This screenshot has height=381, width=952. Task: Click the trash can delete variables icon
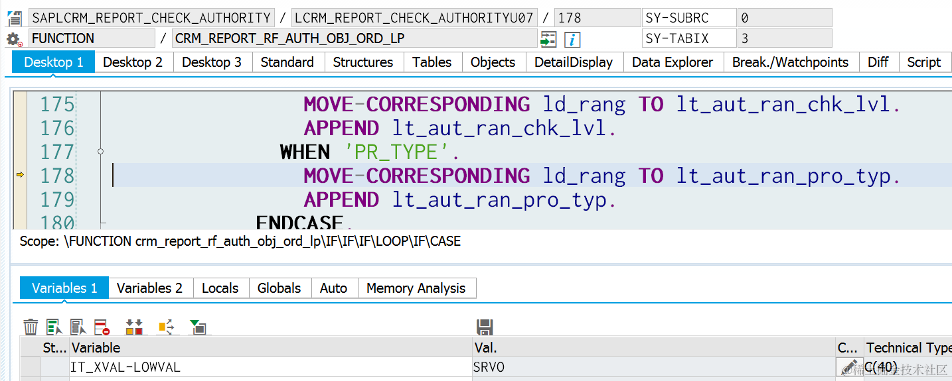pos(31,327)
